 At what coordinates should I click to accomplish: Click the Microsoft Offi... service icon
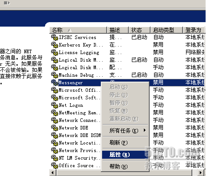click(55, 90)
